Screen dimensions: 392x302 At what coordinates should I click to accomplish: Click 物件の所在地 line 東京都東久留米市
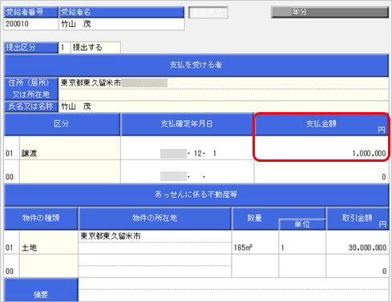tap(155, 236)
